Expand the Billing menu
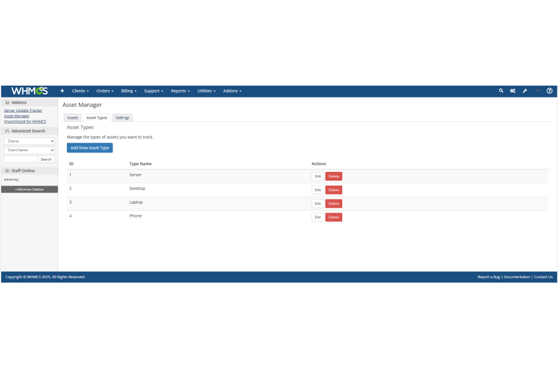 (x=128, y=91)
